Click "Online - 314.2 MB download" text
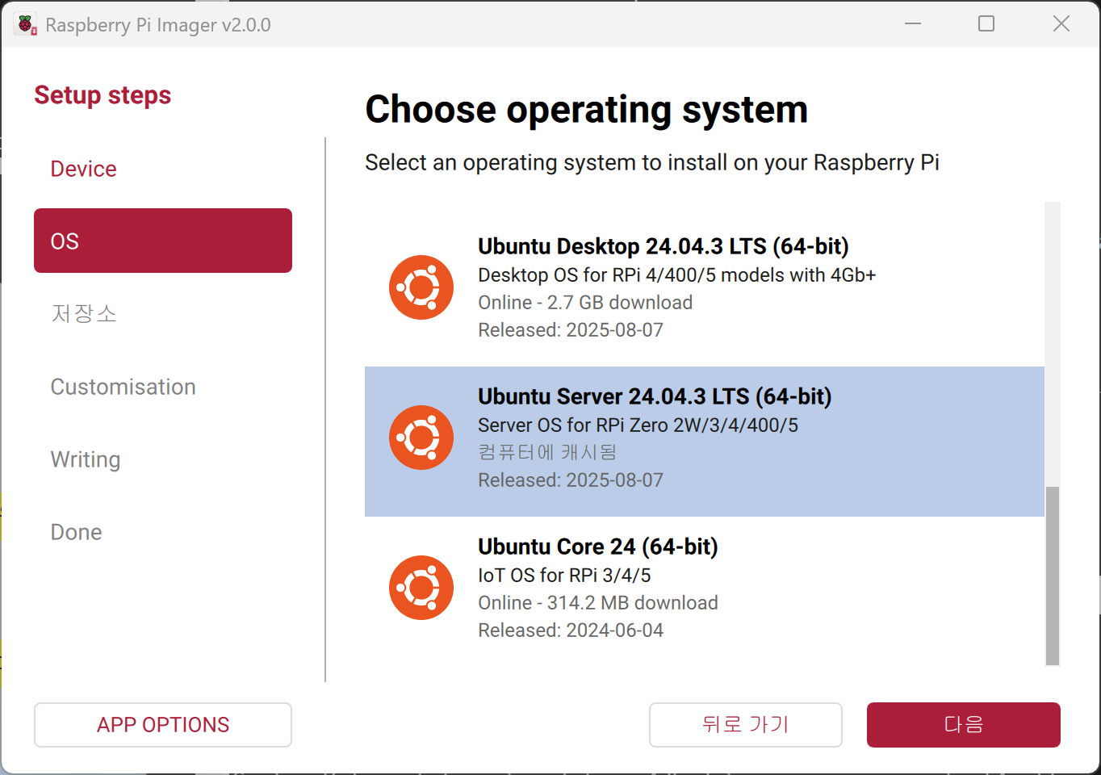Image resolution: width=1101 pixels, height=775 pixels. point(598,603)
